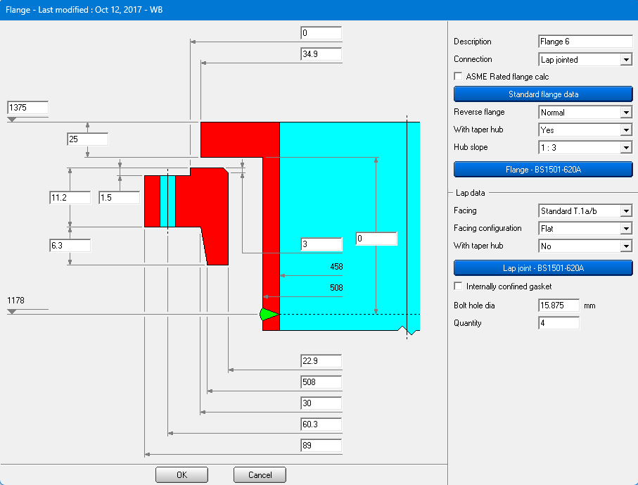The image size is (638, 485).
Task: Click the 1178 level marker triangle
Action: [12, 310]
